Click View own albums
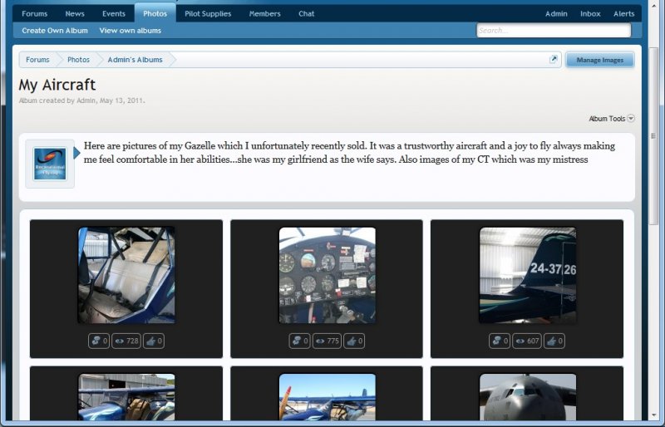This screenshot has width=665, height=427. 131,31
